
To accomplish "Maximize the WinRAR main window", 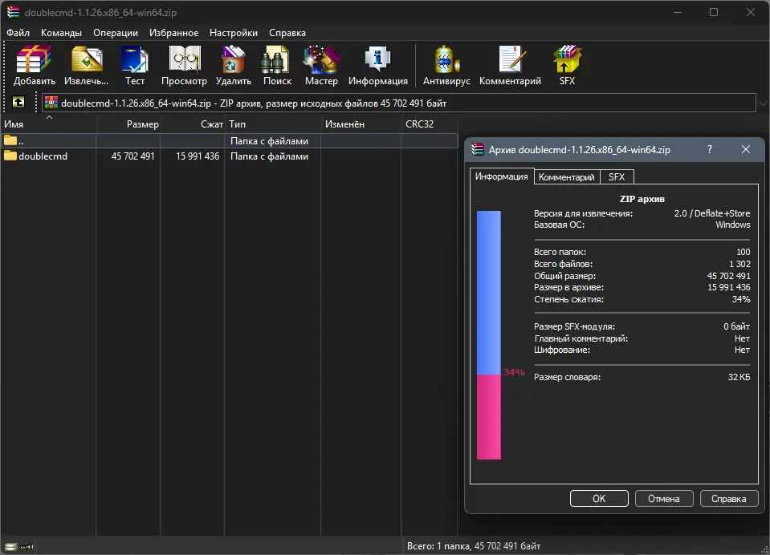I will 714,12.
